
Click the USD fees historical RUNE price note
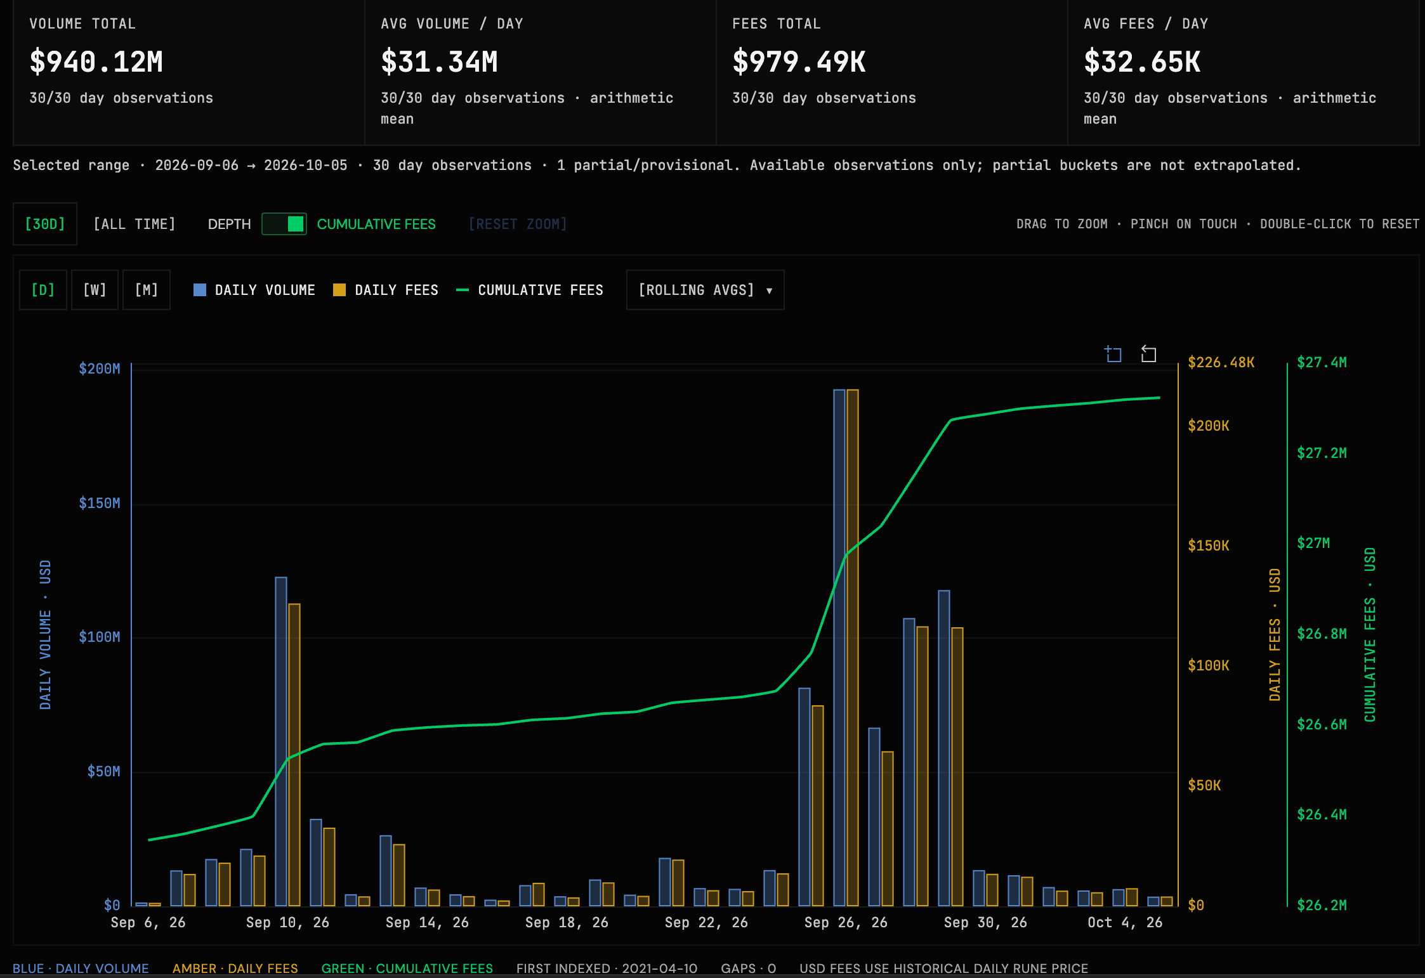click(x=943, y=968)
